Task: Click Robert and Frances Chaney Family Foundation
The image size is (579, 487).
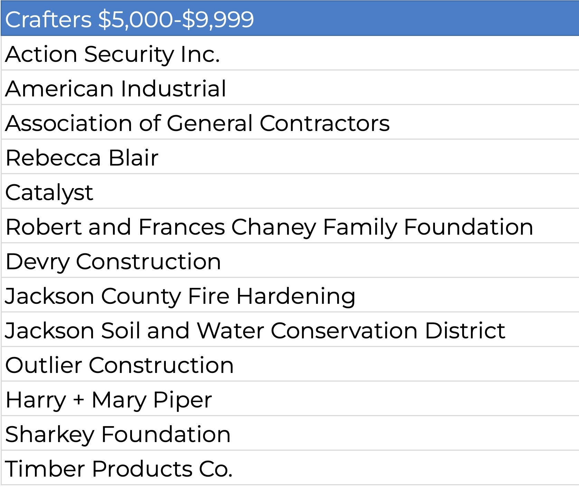Action: [x=269, y=227]
